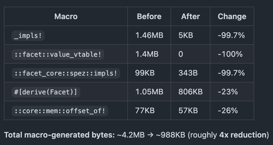Viewport: 273px width, 145px height.
Task: Select the -100% Change cell
Action: coord(230,54)
